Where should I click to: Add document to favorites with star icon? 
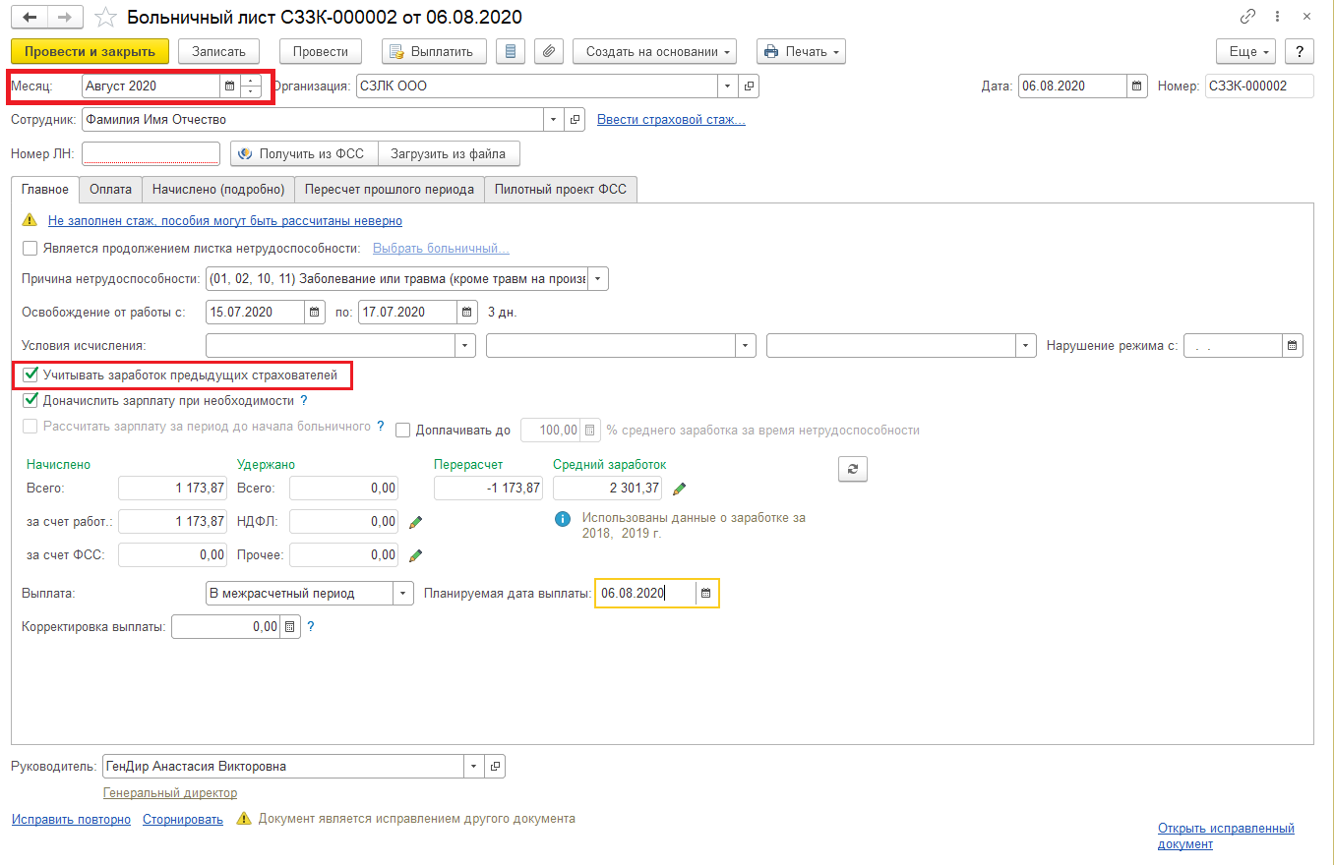[x=104, y=18]
